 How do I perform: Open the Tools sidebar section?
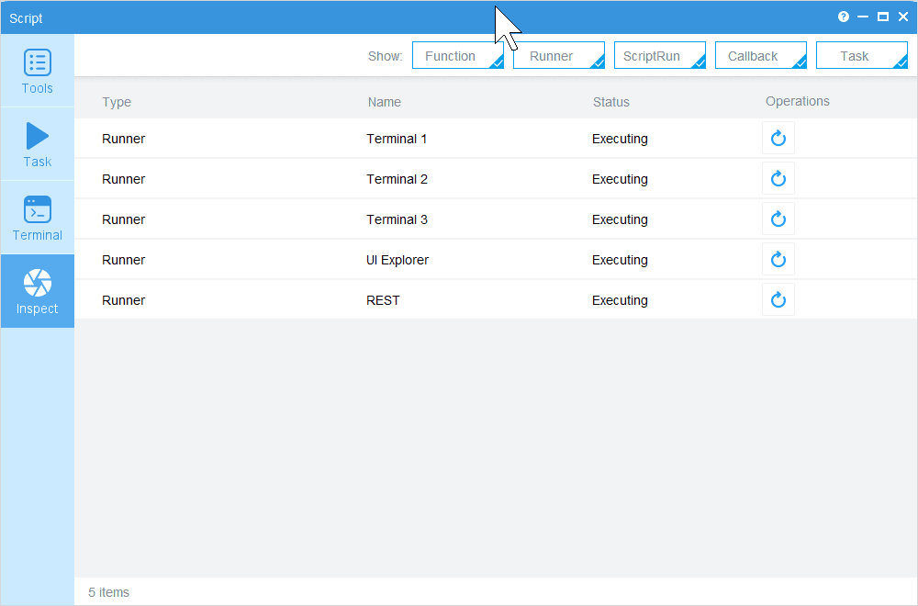(x=38, y=71)
